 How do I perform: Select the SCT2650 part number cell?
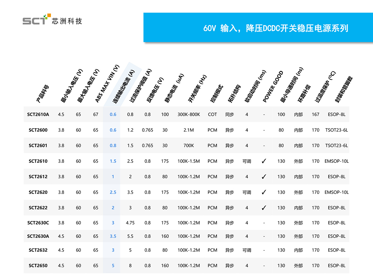38,265
